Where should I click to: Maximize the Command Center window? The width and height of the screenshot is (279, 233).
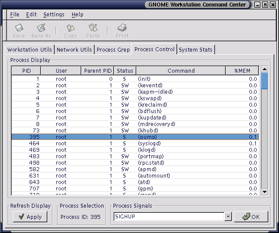pyautogui.click(x=265, y=5)
